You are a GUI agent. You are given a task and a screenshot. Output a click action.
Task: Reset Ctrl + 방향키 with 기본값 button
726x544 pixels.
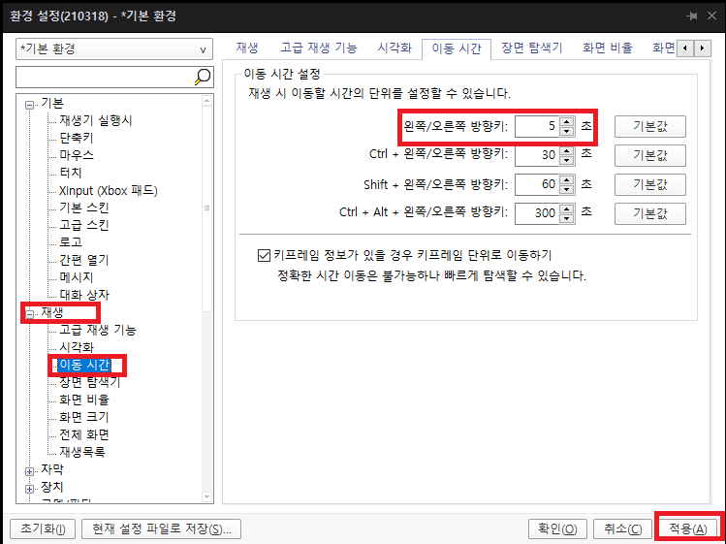coord(650,155)
